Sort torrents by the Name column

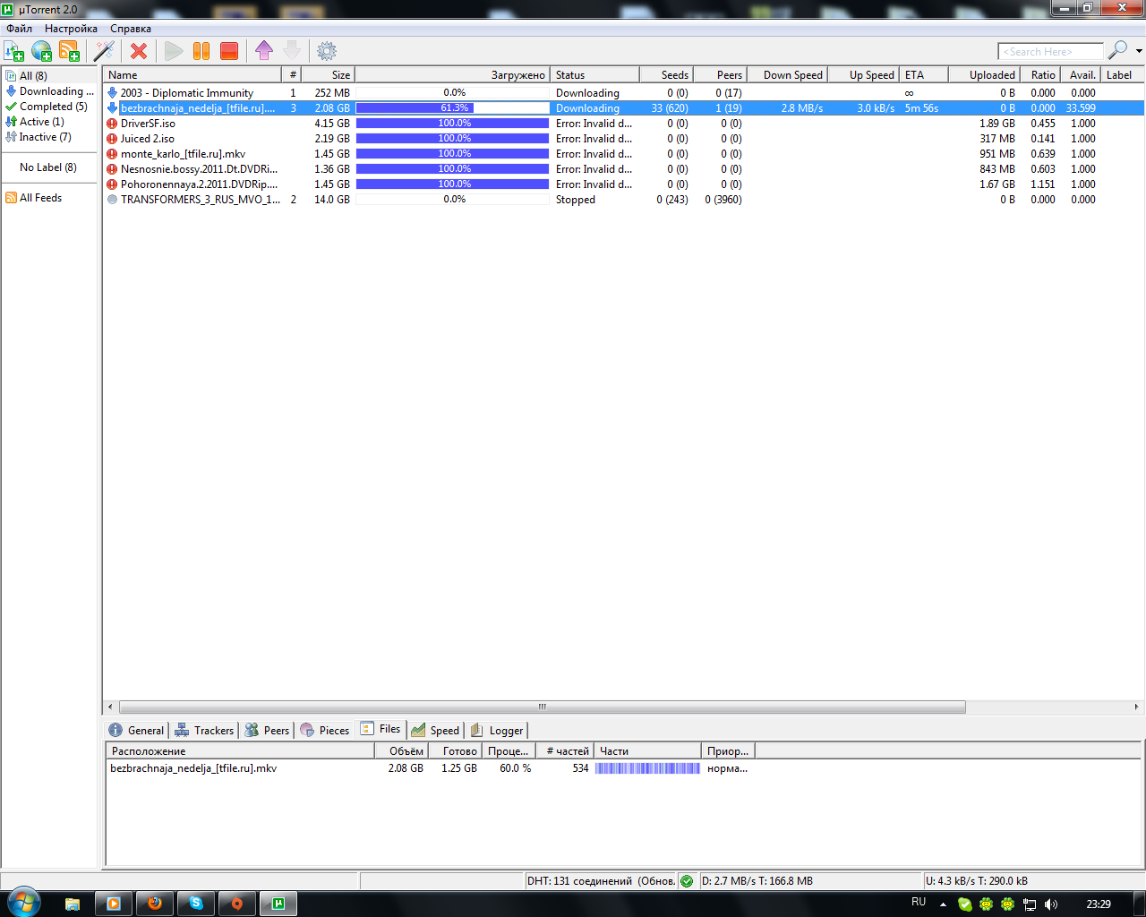point(192,75)
